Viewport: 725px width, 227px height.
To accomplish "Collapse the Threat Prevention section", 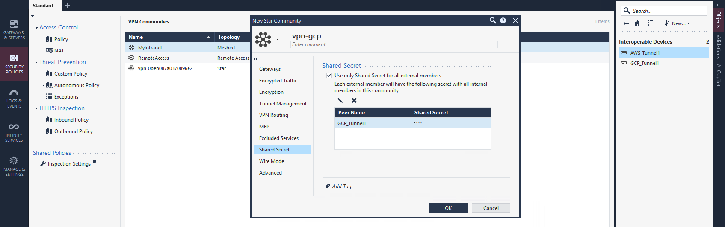I will (x=36, y=62).
